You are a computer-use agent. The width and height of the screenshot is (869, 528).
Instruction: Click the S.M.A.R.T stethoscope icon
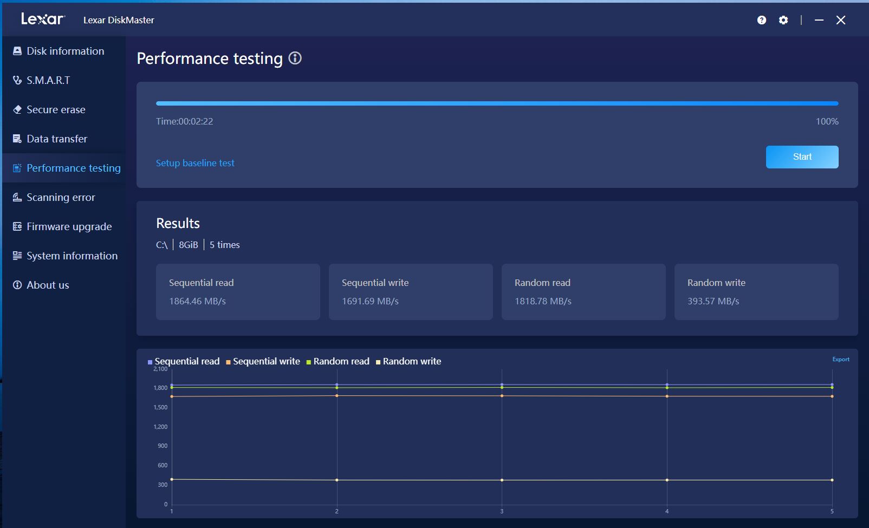click(17, 80)
